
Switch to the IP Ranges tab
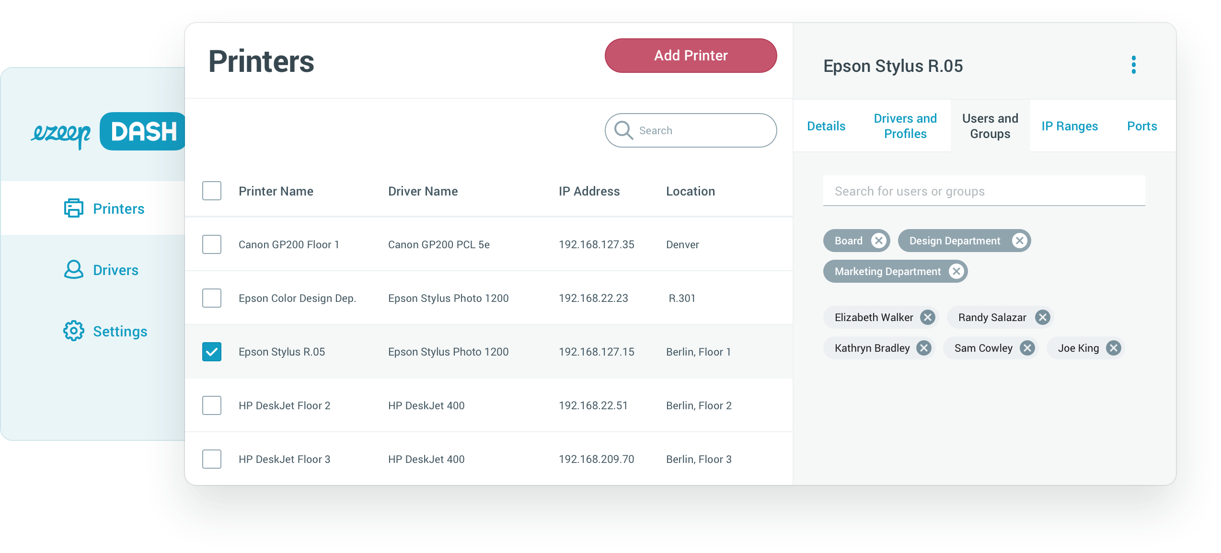1069,126
